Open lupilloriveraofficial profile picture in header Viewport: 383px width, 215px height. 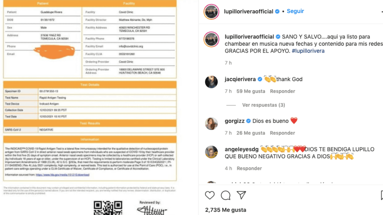click(211, 12)
